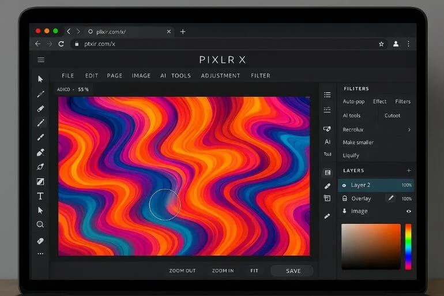Bookmark the page with the star icon

click(x=381, y=44)
